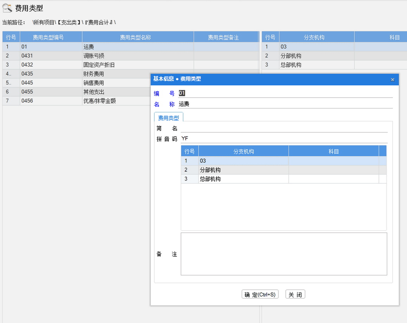Click the 确定(Ctrl+S) button

point(260,295)
